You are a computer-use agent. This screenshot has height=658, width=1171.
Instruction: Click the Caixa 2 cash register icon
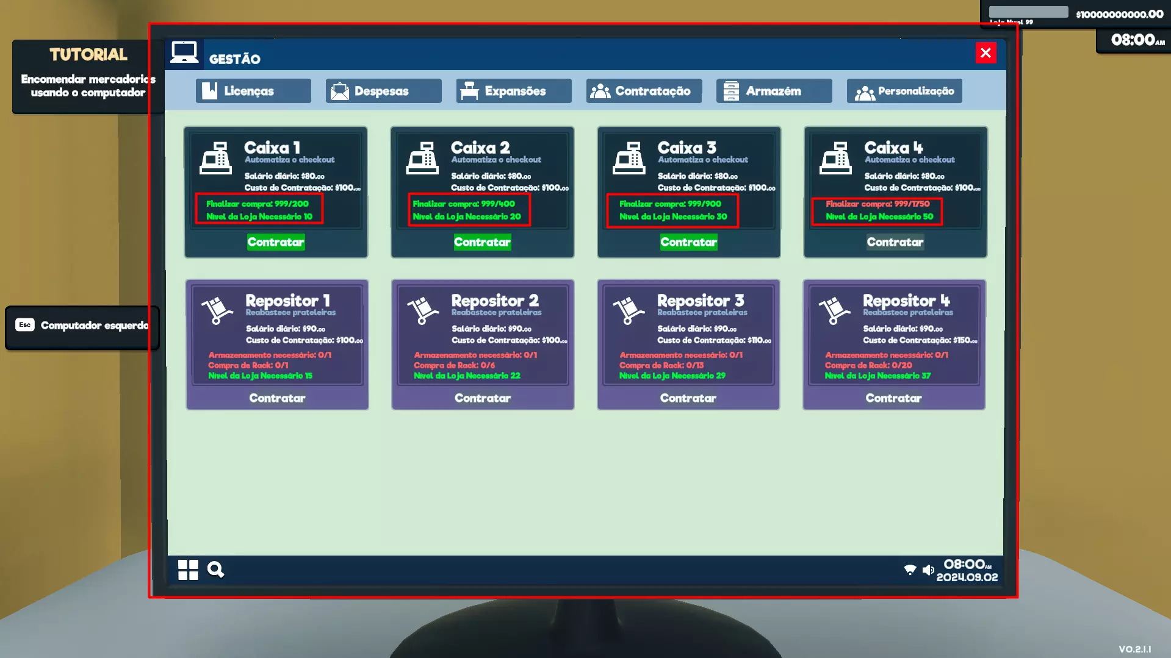point(422,158)
